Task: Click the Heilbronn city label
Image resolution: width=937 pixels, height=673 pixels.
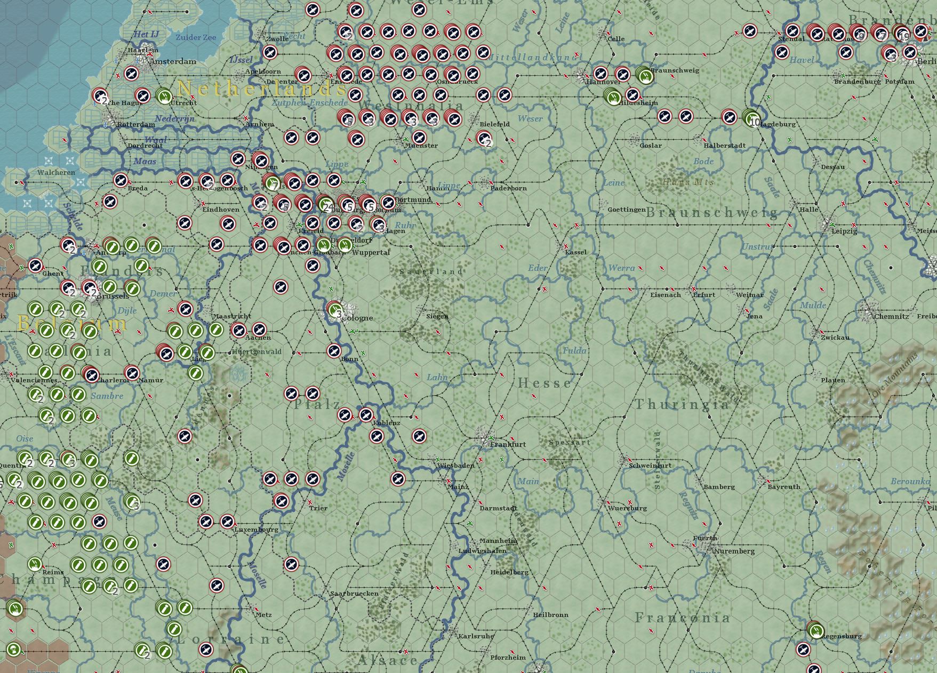Action: point(551,615)
